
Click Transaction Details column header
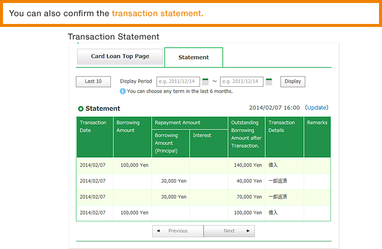pyautogui.click(x=284, y=137)
